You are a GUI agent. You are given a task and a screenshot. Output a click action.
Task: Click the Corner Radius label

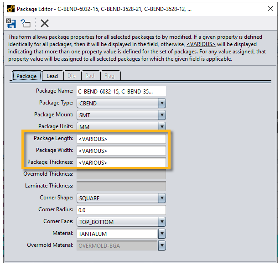tap(56, 209)
